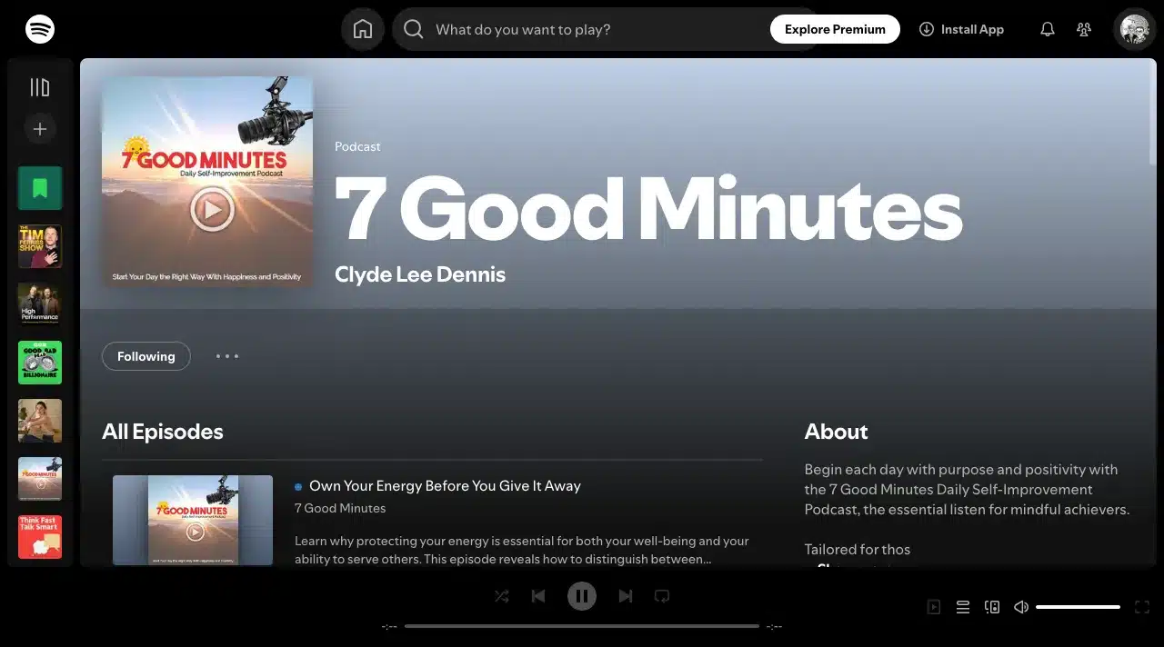
Task: Click the plus icon to create a playlist
Action: (40, 128)
